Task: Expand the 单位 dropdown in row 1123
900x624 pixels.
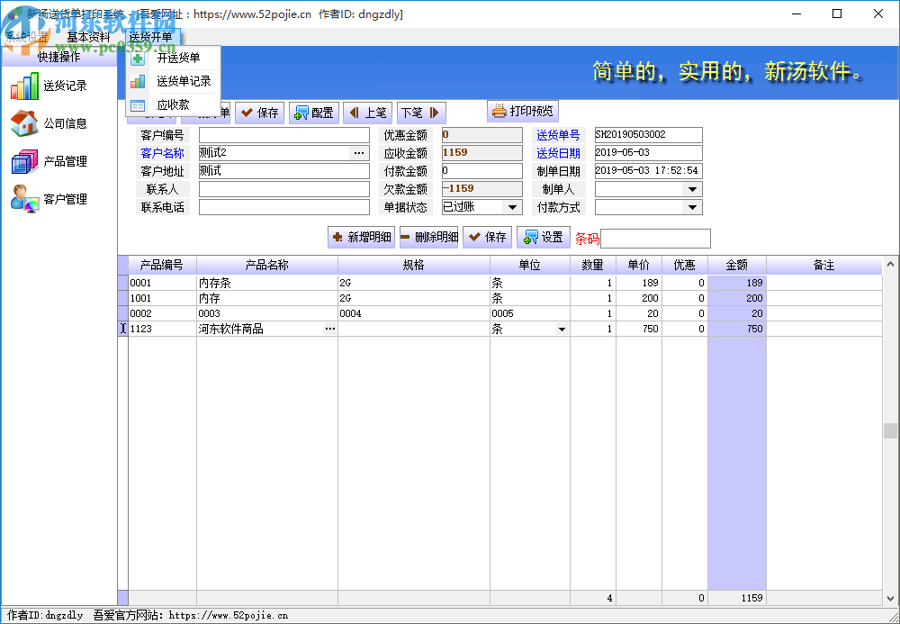Action: (562, 329)
